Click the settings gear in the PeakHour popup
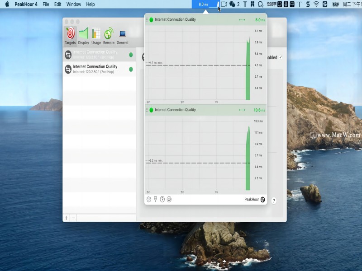Viewport: 362px width, 271px height. coord(149,199)
